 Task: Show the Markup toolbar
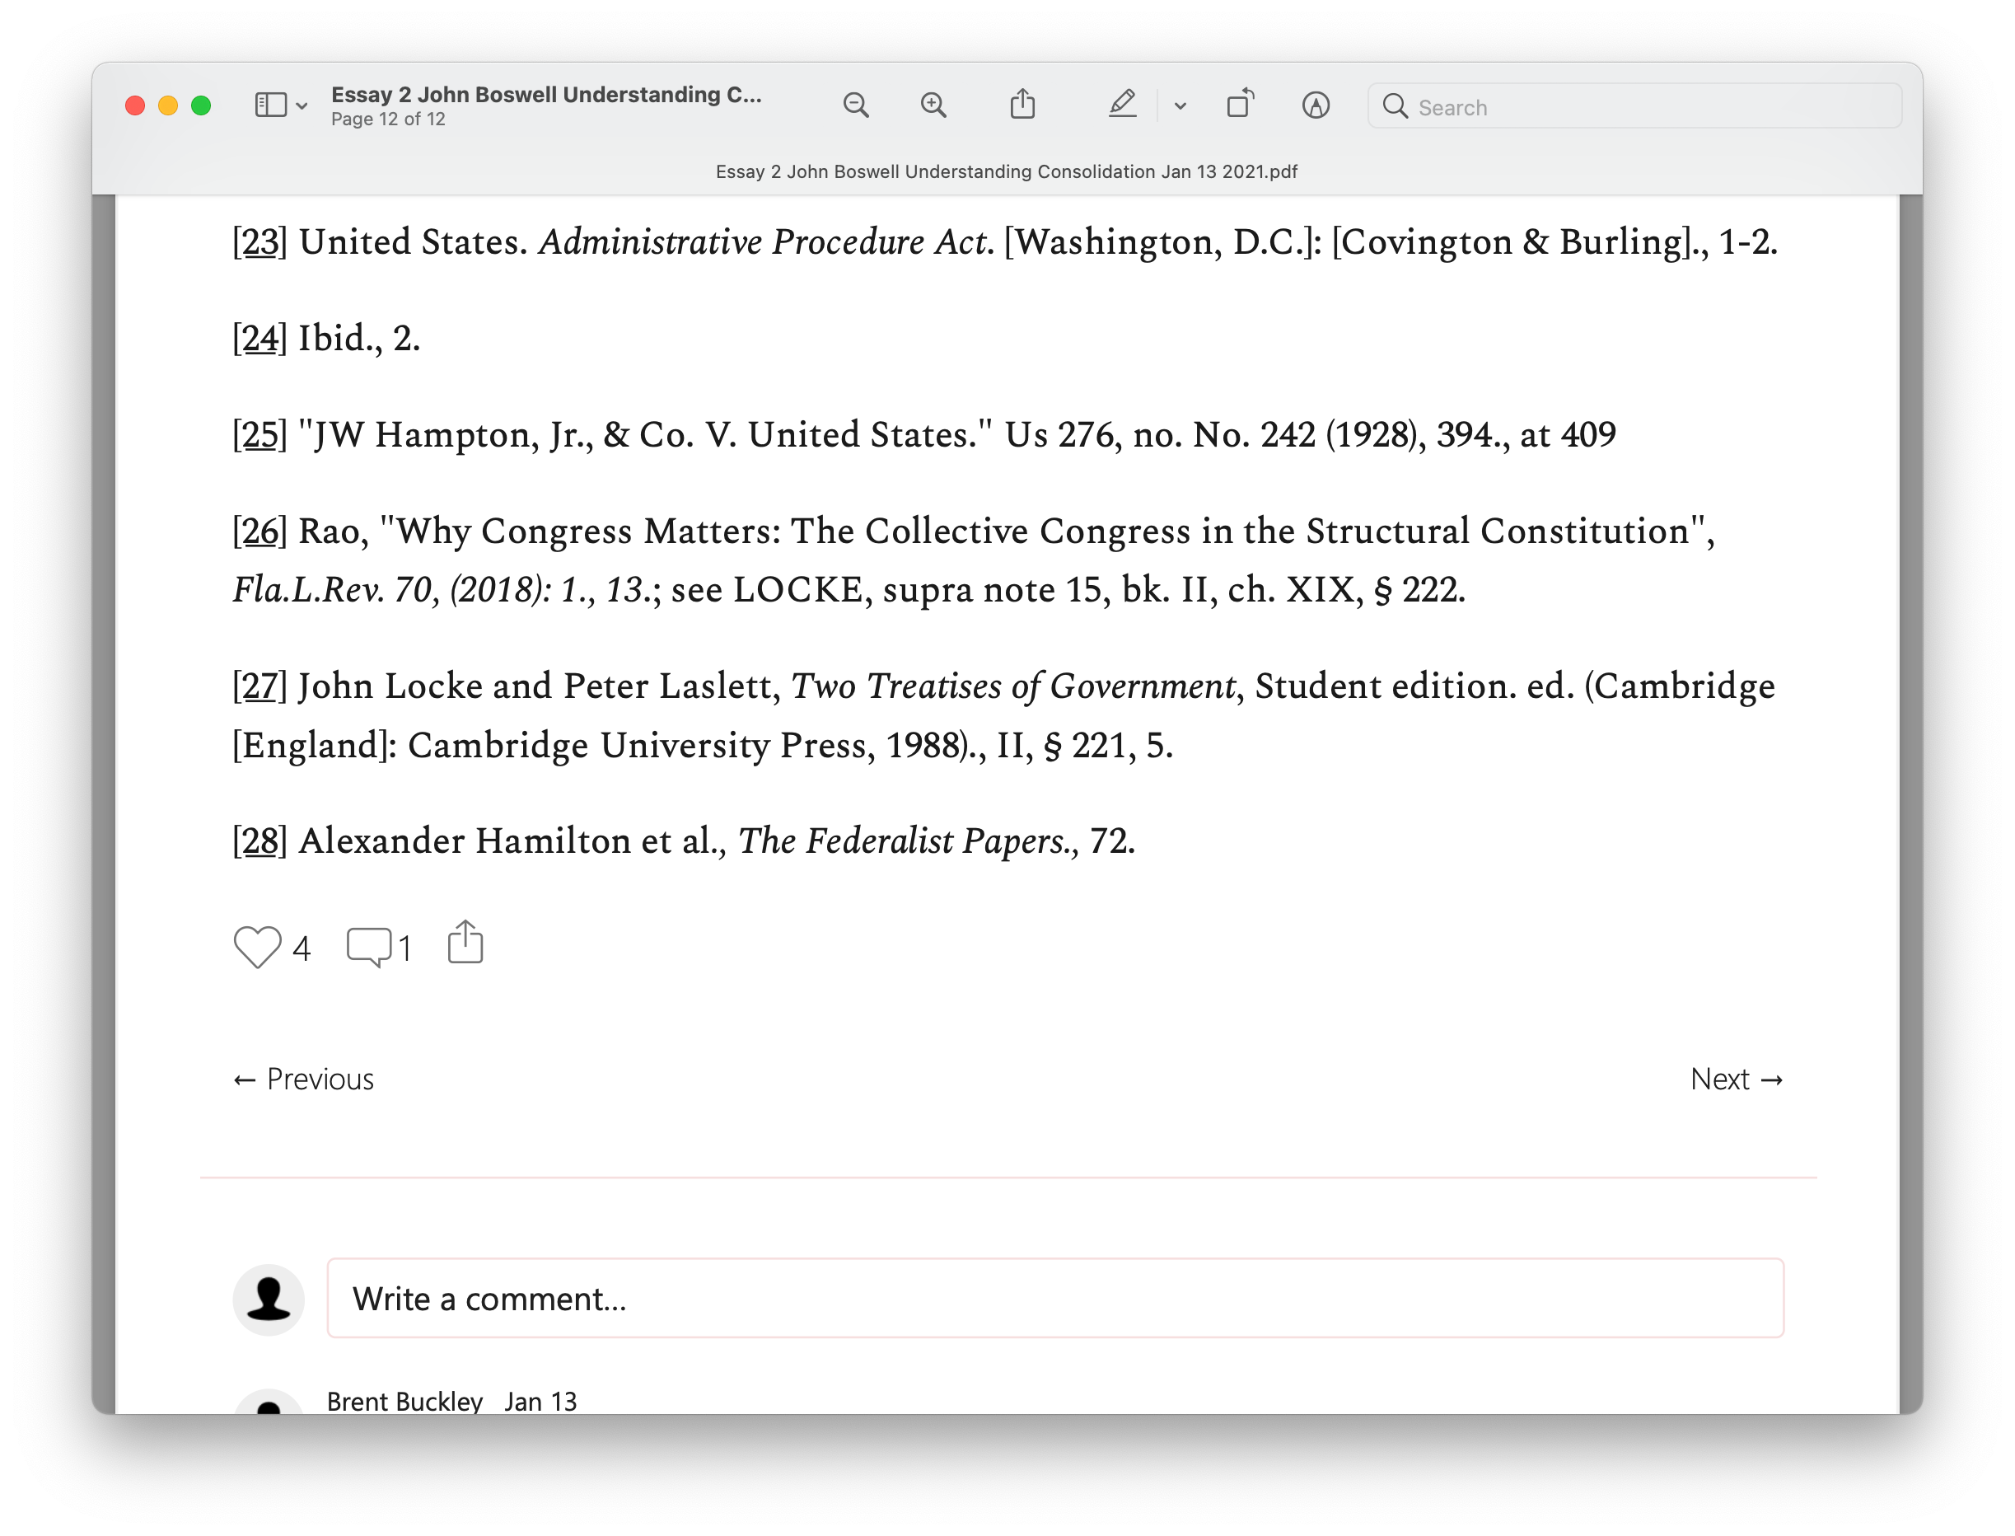1315,105
